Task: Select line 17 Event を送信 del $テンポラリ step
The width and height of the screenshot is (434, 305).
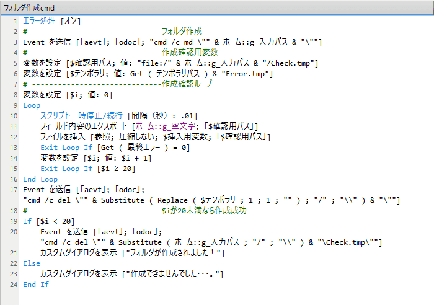Action: click(x=211, y=195)
